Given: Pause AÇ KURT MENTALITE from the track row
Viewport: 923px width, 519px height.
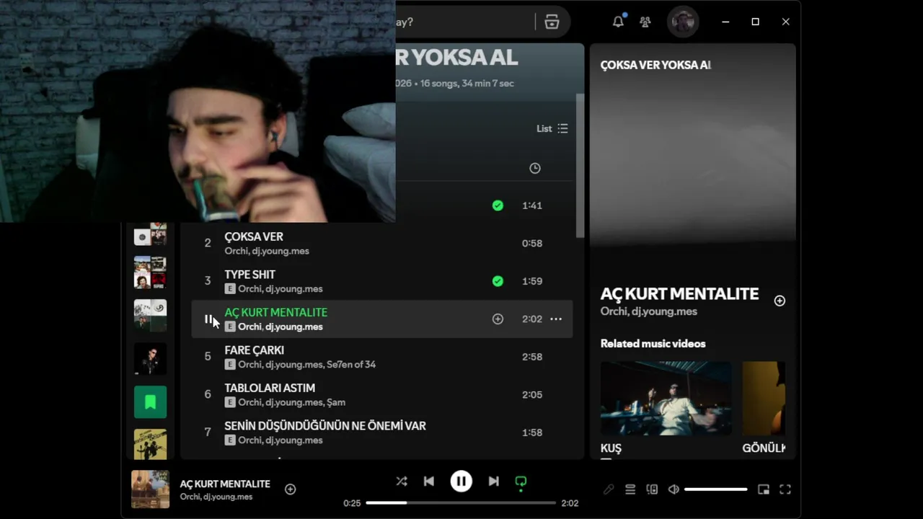Looking at the screenshot, I should click(208, 319).
